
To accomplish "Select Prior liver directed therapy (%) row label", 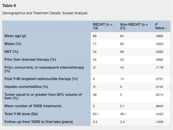I will click(x=30, y=60).
